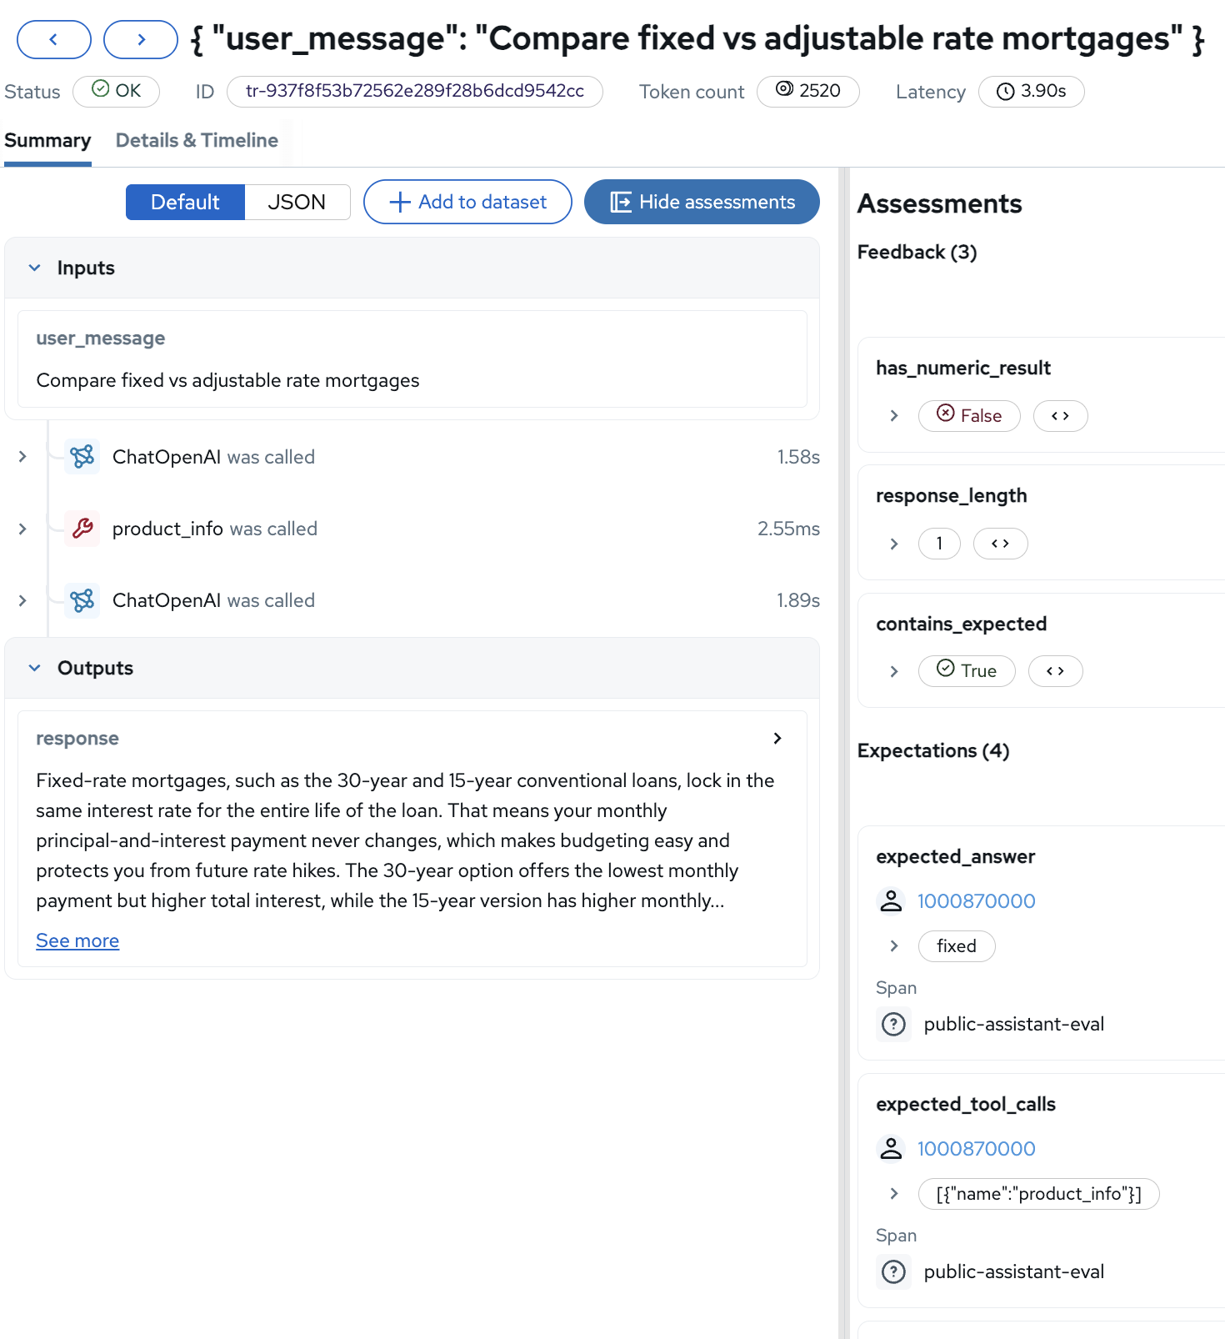The image size is (1225, 1339).
Task: Go to next trace arrow
Action: click(141, 39)
